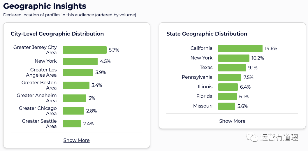308x151 pixels.
Task: Click the California state bar
Action: [x=240, y=48]
